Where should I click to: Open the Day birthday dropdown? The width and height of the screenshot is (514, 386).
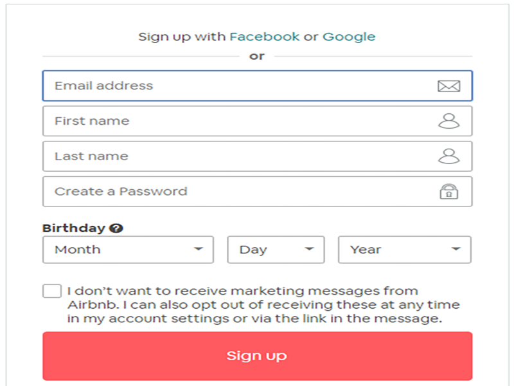[x=276, y=250]
